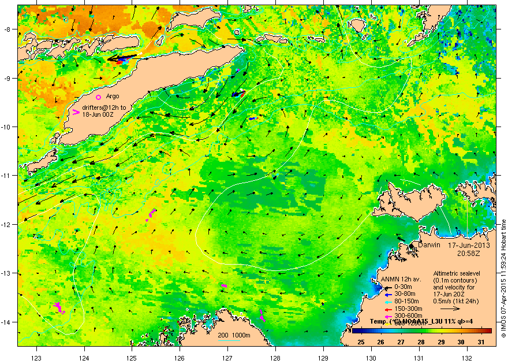Click the colorbar tick label 27
508x364 pixels.
tap(401, 342)
